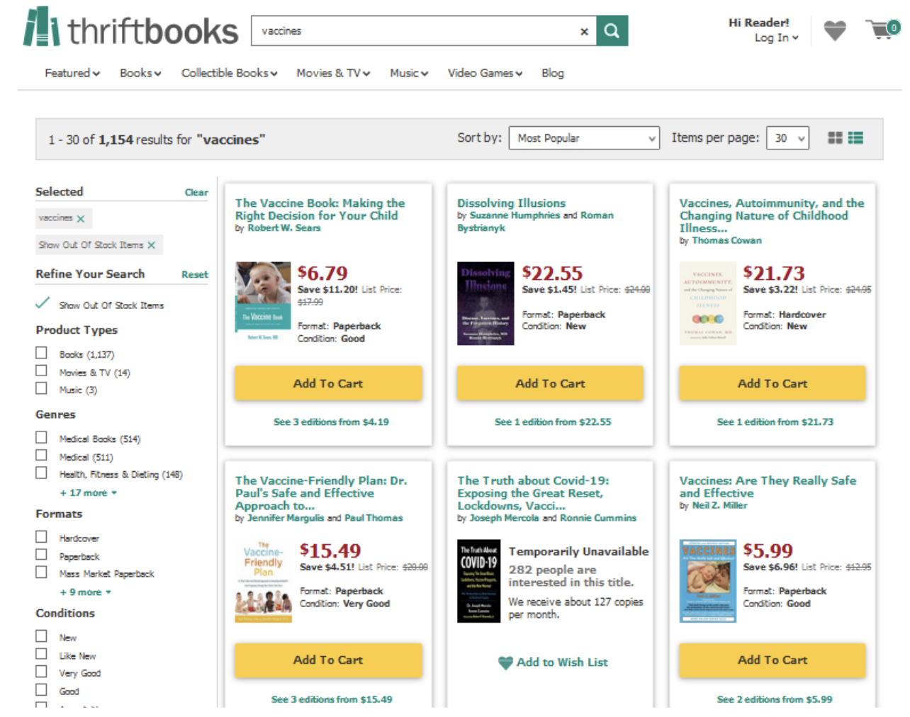
Task: Go to the Blog page
Action: point(553,73)
